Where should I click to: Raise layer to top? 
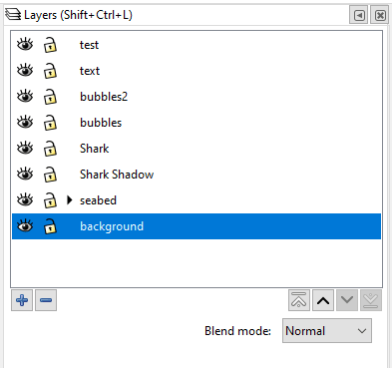point(299,300)
